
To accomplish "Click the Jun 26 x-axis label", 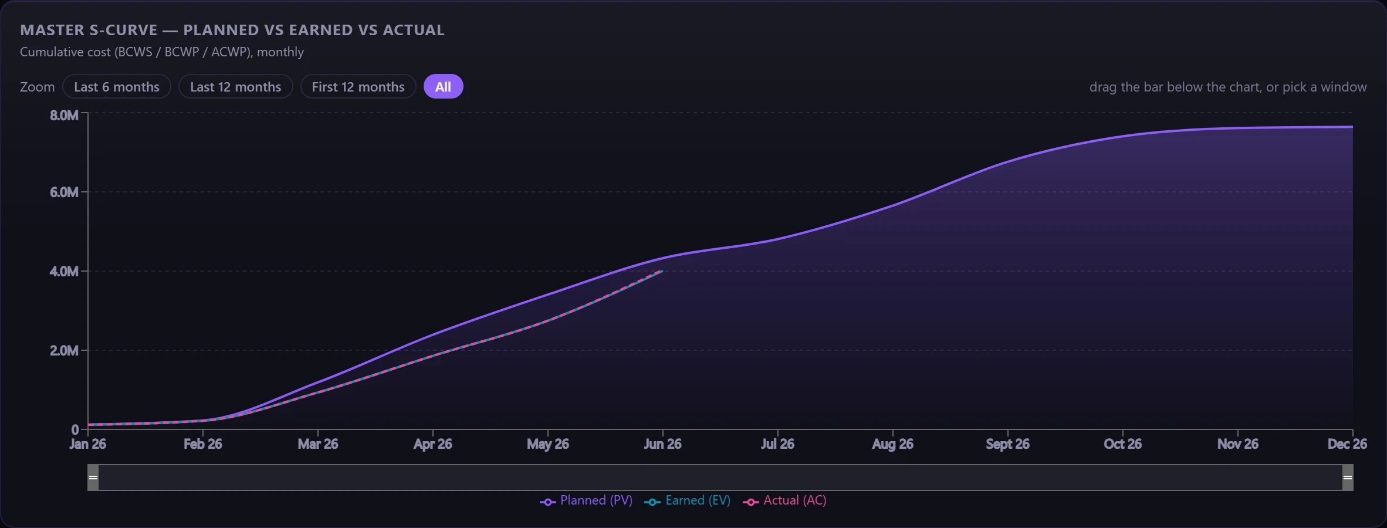I will coord(662,444).
